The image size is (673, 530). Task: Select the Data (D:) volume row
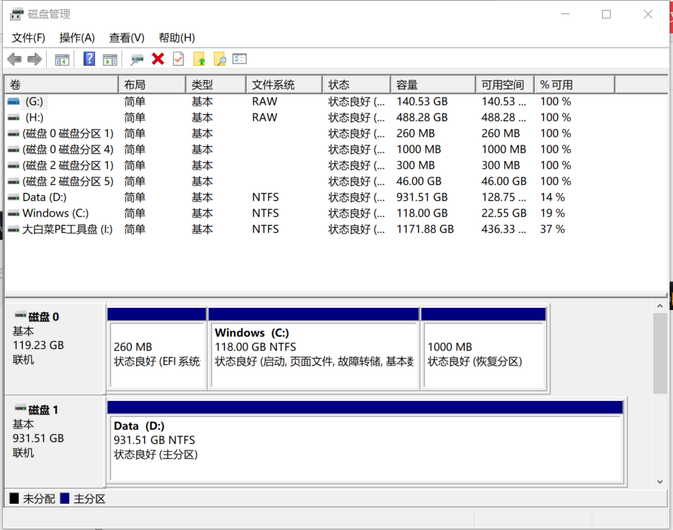point(335,197)
